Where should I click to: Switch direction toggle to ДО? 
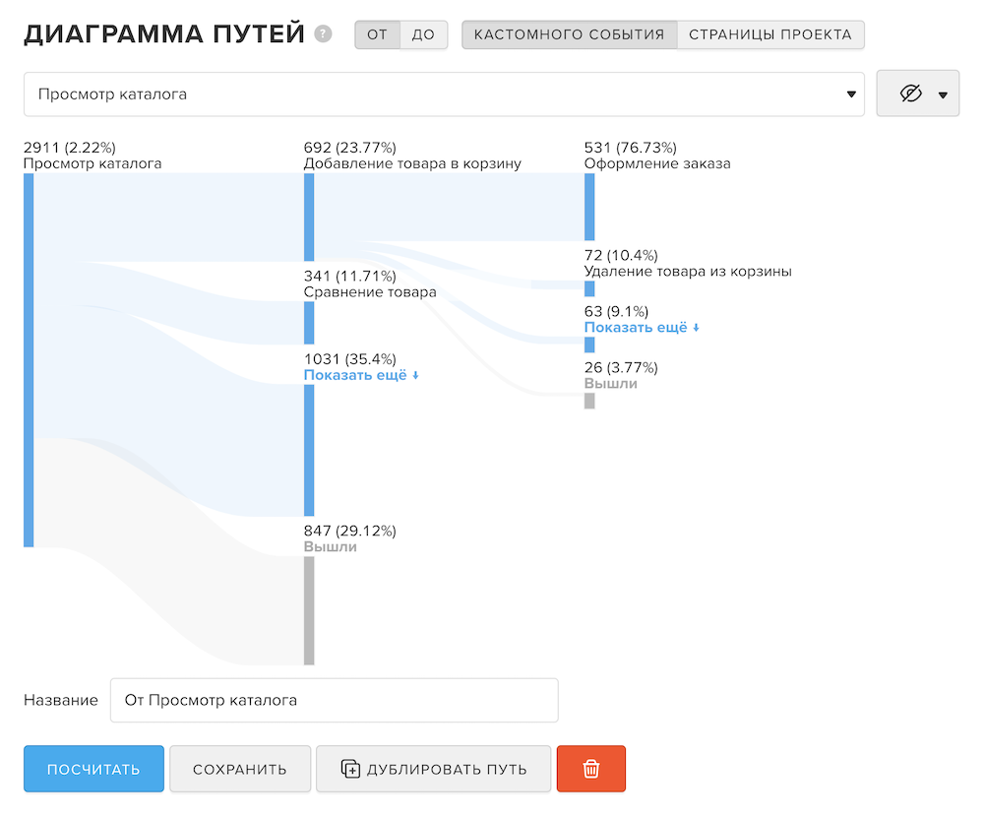click(423, 34)
